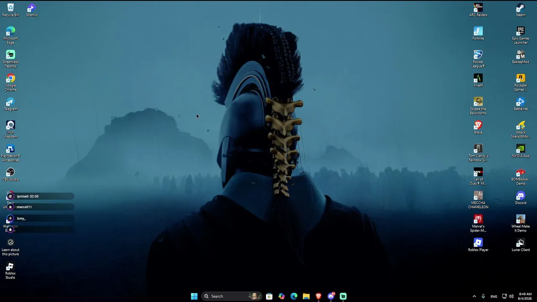Open the volume speaker tray icon
537x302 pixels.
[x=511, y=296]
